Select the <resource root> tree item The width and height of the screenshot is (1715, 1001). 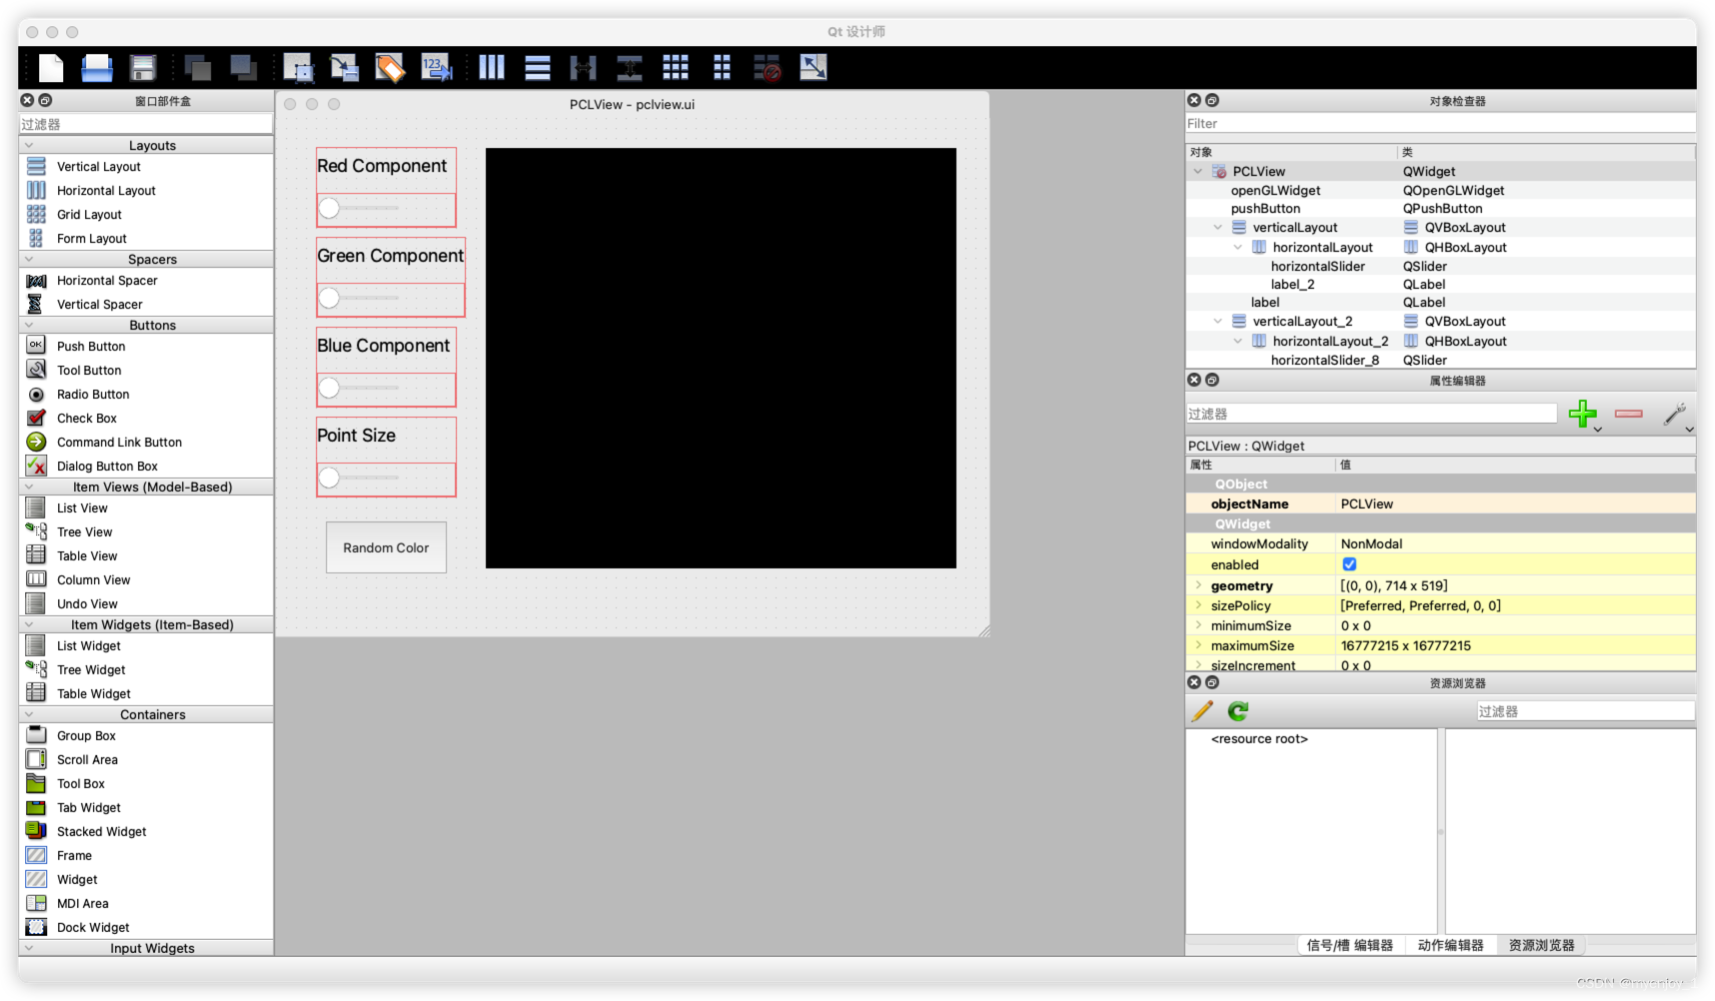[1259, 739]
